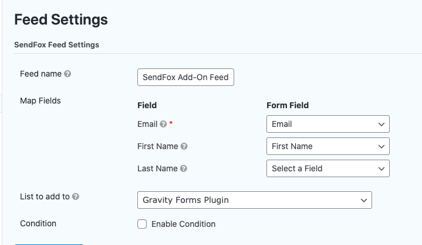Click the SendFox Feed Settings section heading

56,45
